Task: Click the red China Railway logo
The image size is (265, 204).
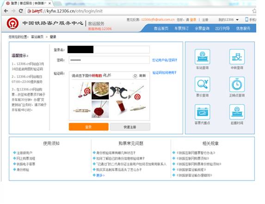Action: click(x=12, y=23)
